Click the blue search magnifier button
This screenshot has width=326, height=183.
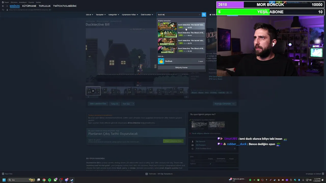coord(204,15)
